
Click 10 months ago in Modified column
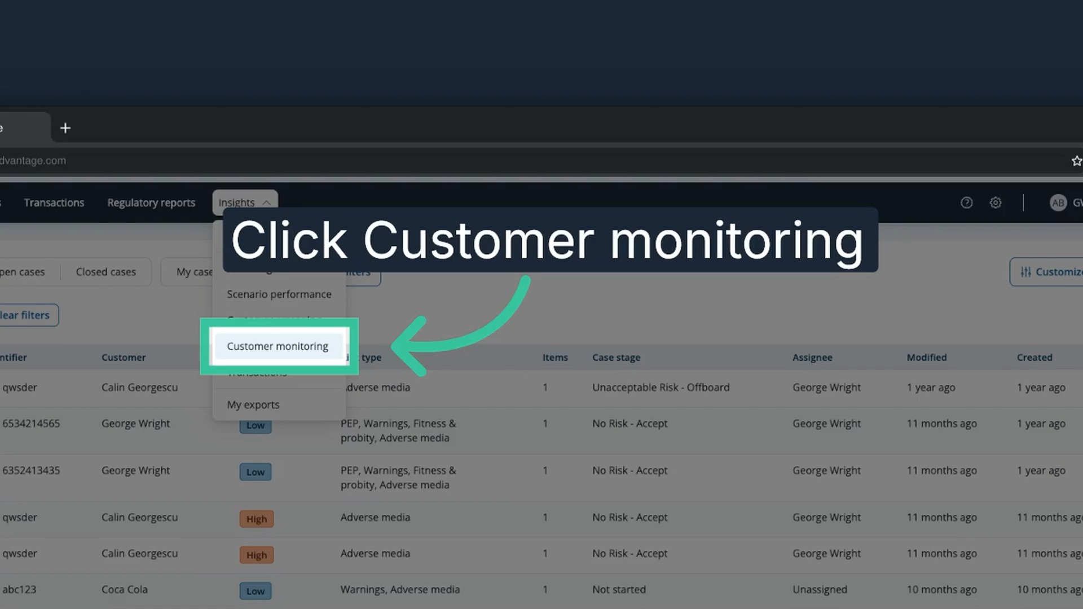click(x=942, y=589)
